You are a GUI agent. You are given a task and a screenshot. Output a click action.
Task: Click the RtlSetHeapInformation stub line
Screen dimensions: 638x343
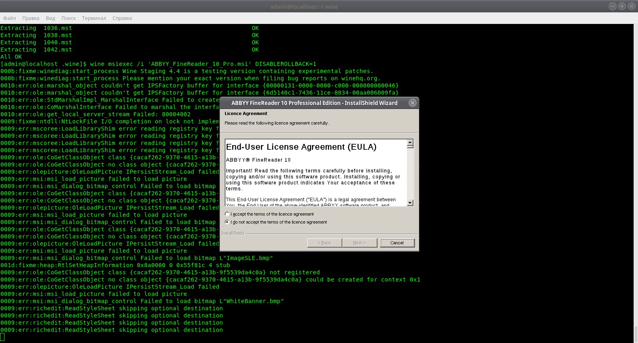coord(115,265)
